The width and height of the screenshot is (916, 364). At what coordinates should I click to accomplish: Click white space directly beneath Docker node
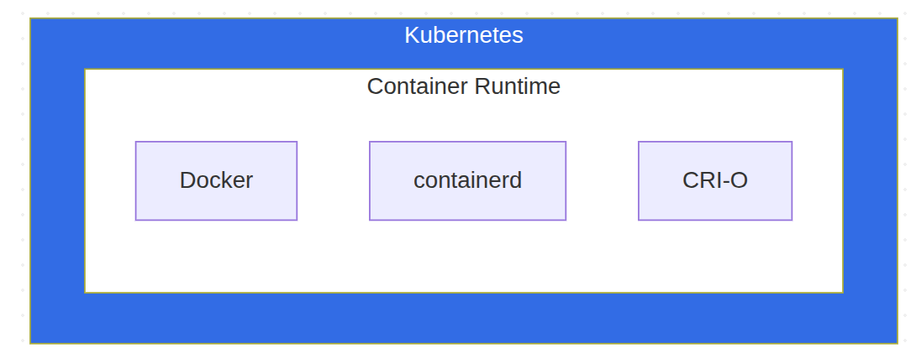[216, 256]
